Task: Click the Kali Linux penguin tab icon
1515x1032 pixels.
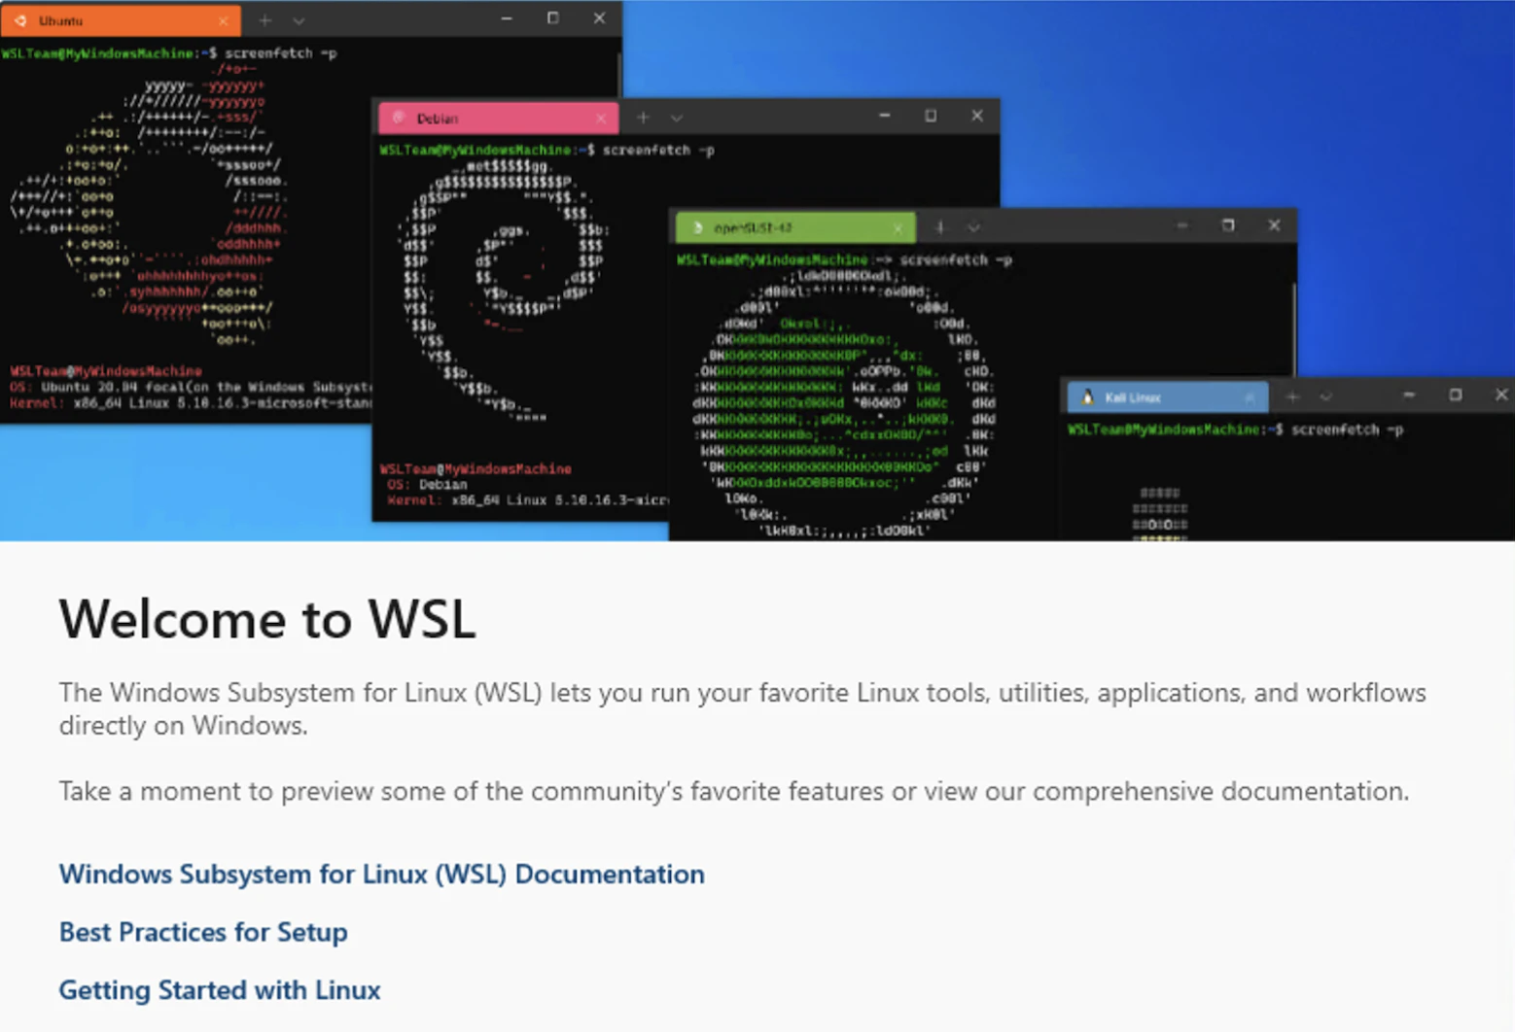Action: [1088, 397]
